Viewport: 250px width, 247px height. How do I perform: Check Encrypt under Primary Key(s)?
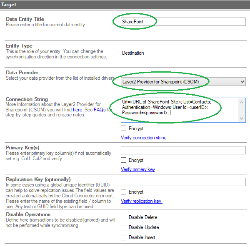124,160
